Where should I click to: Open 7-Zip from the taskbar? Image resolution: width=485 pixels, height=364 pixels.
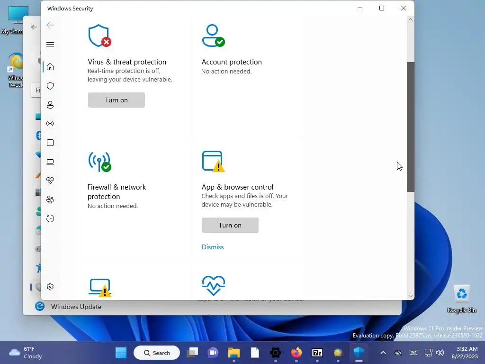click(x=317, y=353)
